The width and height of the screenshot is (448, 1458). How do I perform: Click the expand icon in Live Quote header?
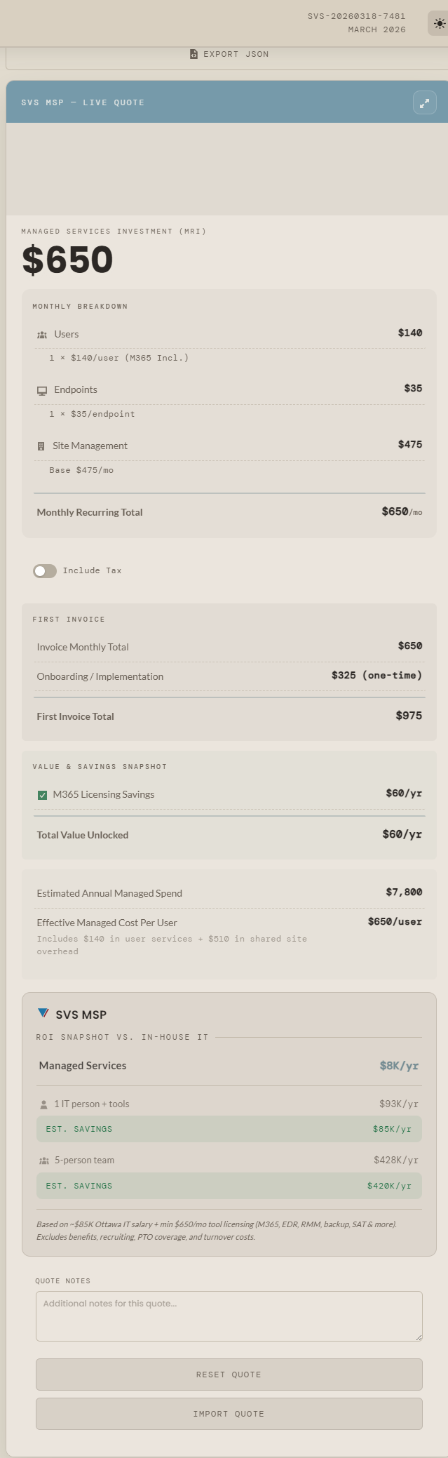(424, 102)
